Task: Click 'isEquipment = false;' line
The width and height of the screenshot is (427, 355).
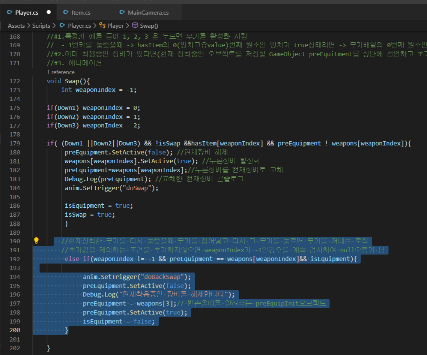Action: click(x=119, y=322)
